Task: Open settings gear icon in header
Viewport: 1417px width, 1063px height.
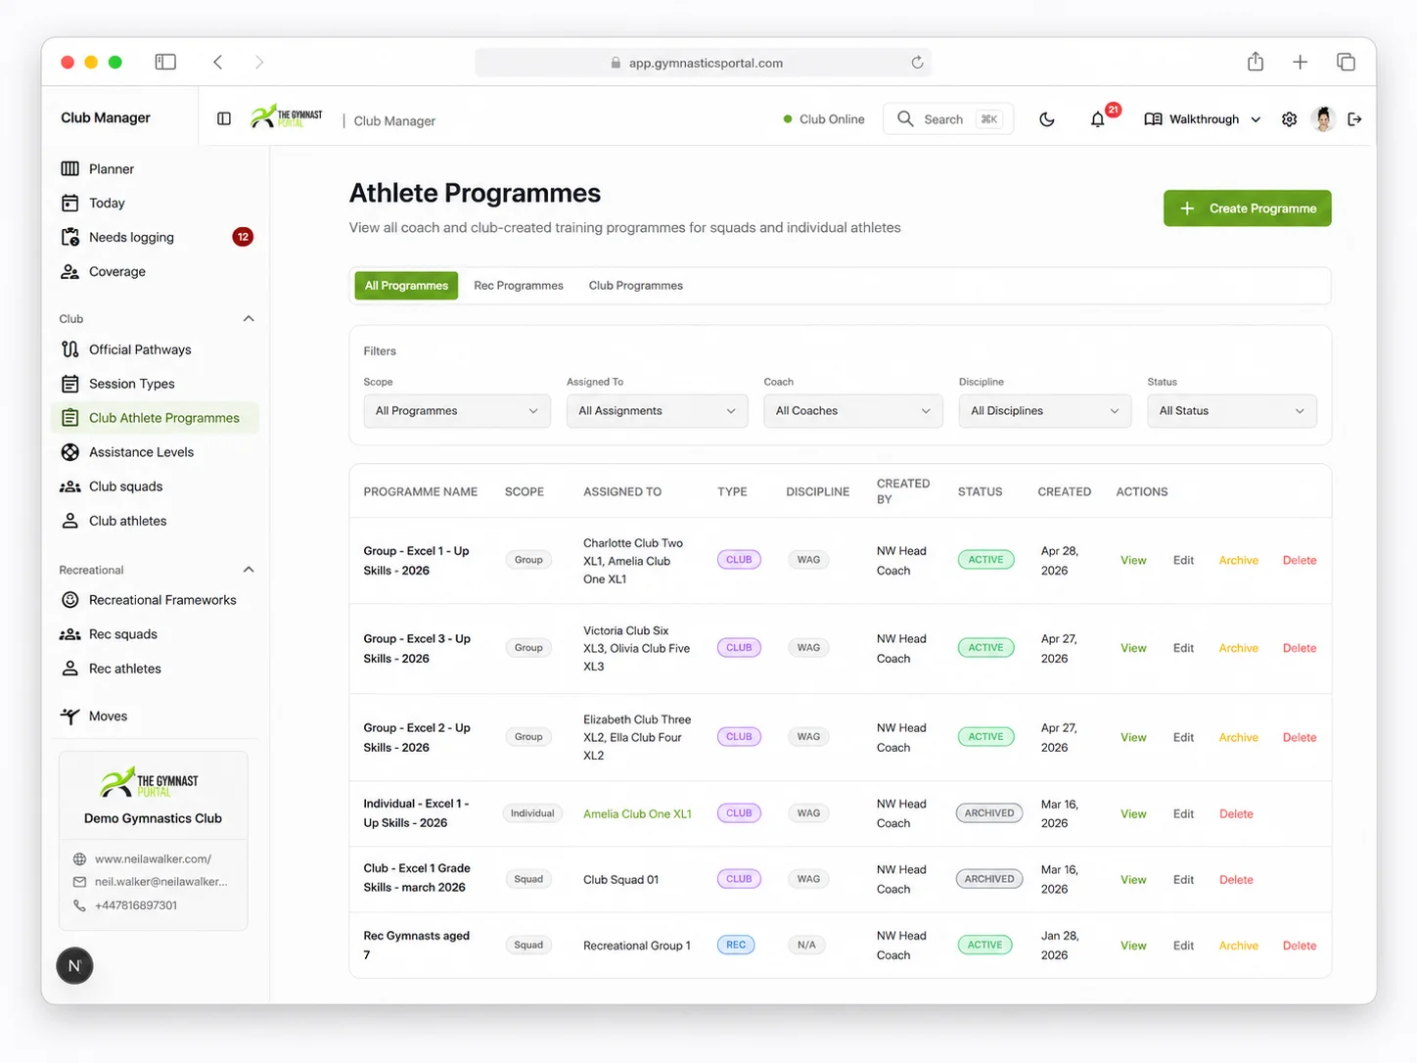Action: tap(1290, 119)
